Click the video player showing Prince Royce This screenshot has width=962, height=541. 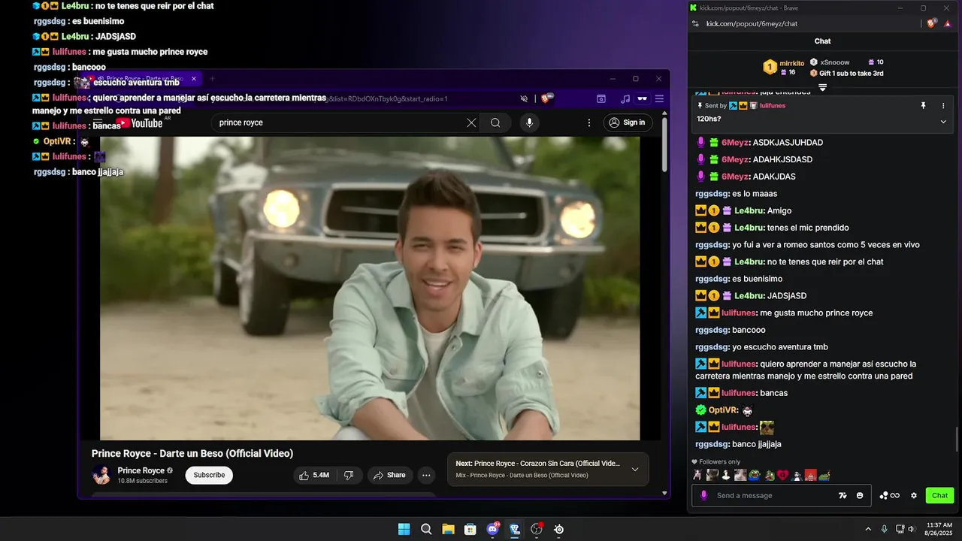coord(370,288)
